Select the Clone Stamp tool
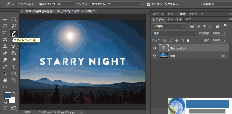The height and width of the screenshot is (114, 232). 5,46
